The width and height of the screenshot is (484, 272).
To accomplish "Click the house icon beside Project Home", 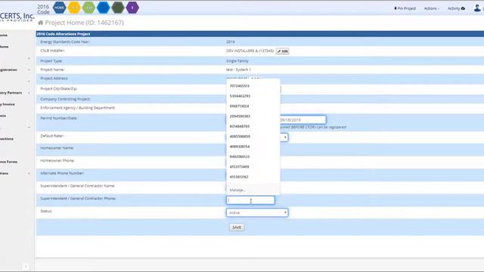I will point(40,23).
